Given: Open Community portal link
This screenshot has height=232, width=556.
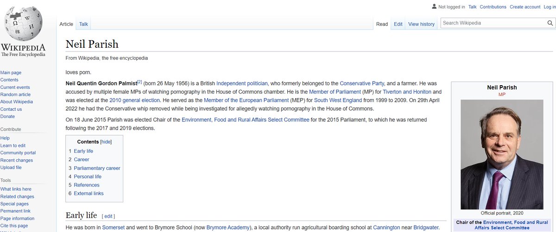Looking at the screenshot, I should (x=18, y=153).
